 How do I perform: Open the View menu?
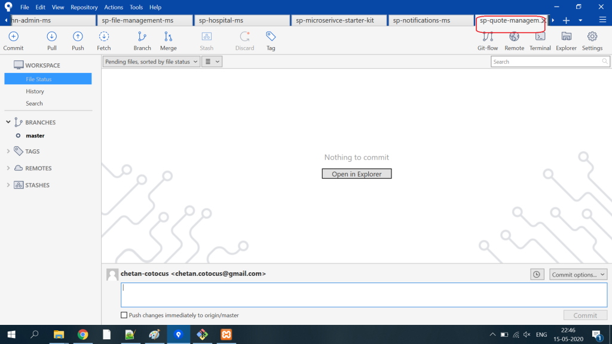pos(58,7)
